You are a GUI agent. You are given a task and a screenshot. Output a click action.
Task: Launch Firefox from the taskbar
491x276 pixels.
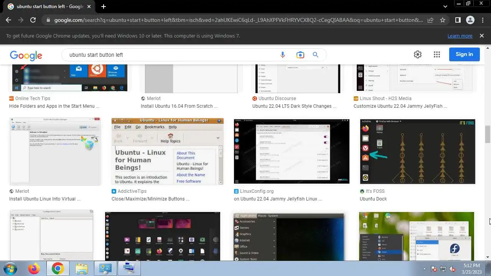pyautogui.click(x=34, y=269)
